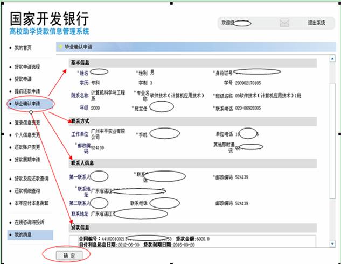The image size is (341, 264).
Task: Open 登录信息变更 menu entry
Action: click(x=27, y=123)
